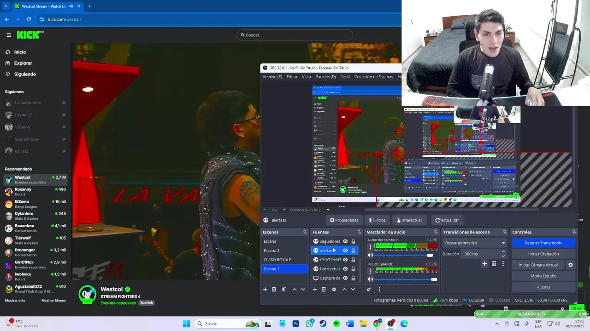Viewport: 590px width, 331px height.
Task: Add a new scene with plus icon
Action: click(x=265, y=289)
